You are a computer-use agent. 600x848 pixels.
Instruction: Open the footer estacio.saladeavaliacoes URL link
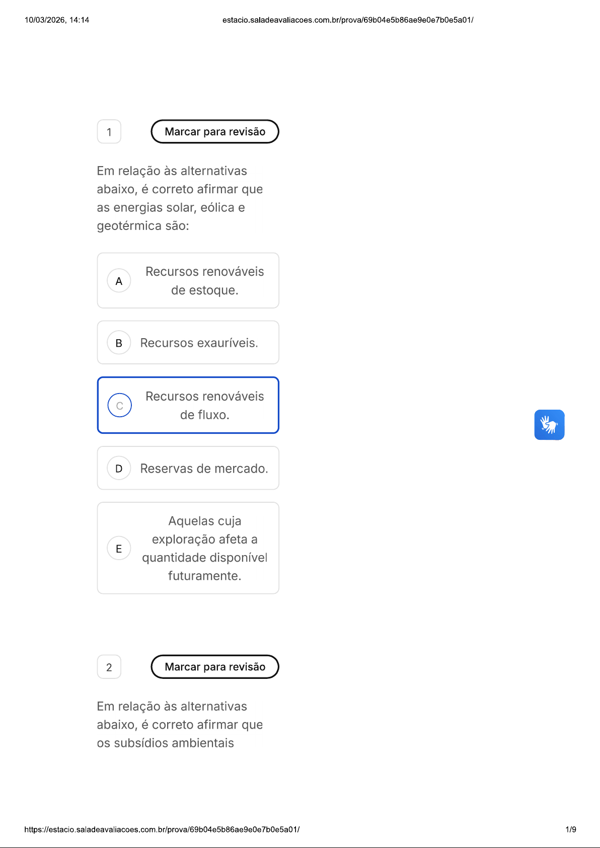(162, 829)
